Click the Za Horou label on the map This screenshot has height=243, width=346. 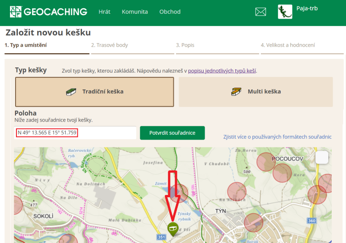click(x=246, y=150)
